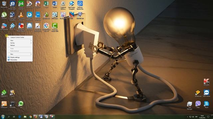Open the ACDSee Photo Studio shortcut
Image resolution: width=213 pixels, height=119 pixels.
13,5
